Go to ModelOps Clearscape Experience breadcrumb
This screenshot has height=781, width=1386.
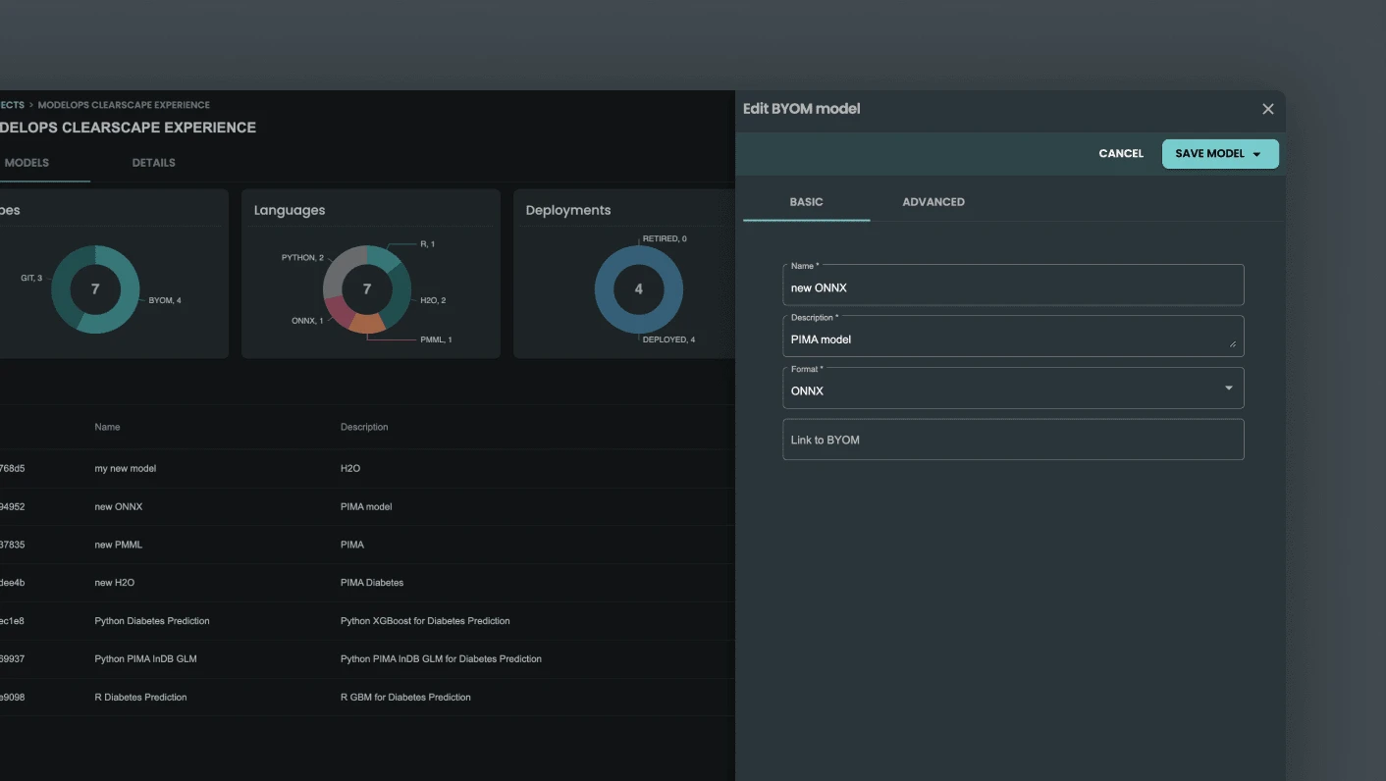124,105
